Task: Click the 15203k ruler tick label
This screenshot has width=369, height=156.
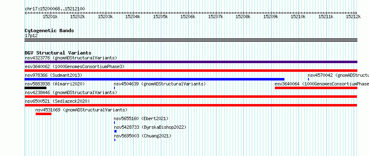Action: click(x=105, y=17)
